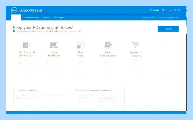193x120 pixels.
Task: Click the Clean Files disc icon
Action: pos(81,45)
